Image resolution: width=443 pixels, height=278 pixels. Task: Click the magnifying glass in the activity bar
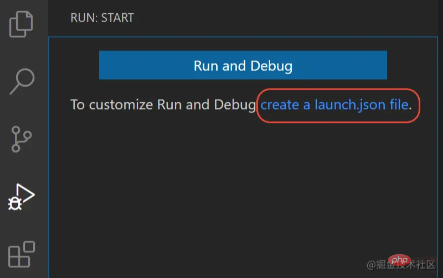[22, 82]
